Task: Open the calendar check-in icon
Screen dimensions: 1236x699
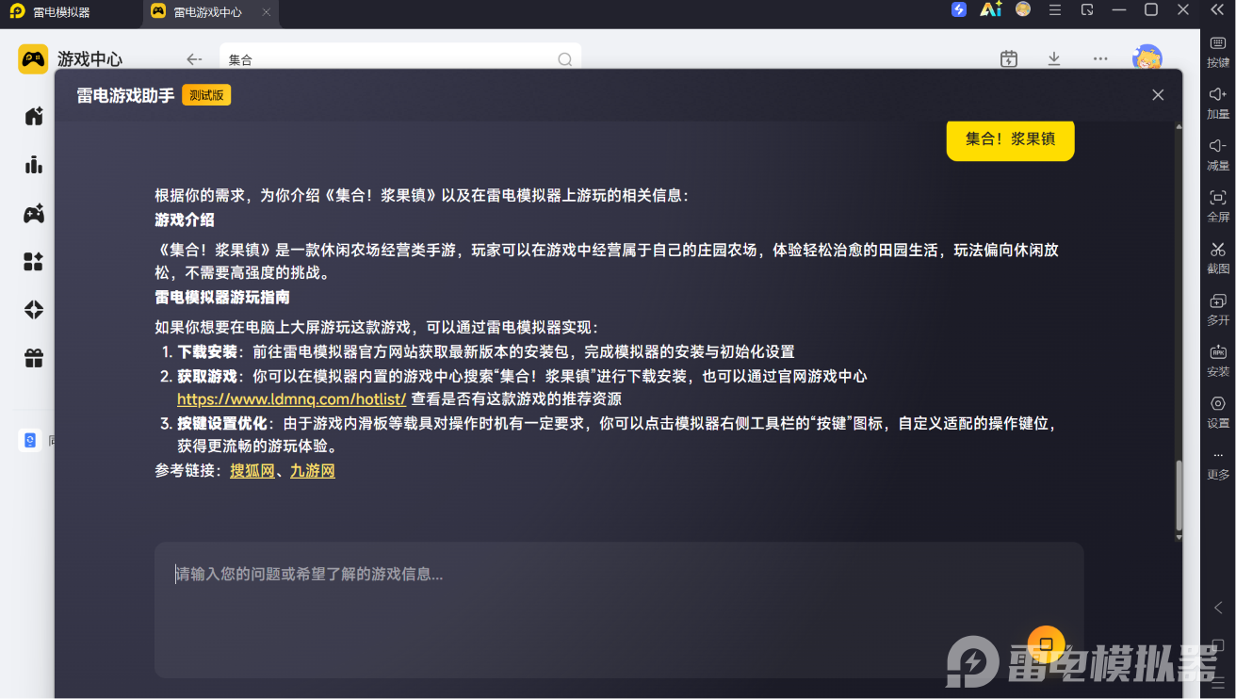Action: pos(1009,58)
